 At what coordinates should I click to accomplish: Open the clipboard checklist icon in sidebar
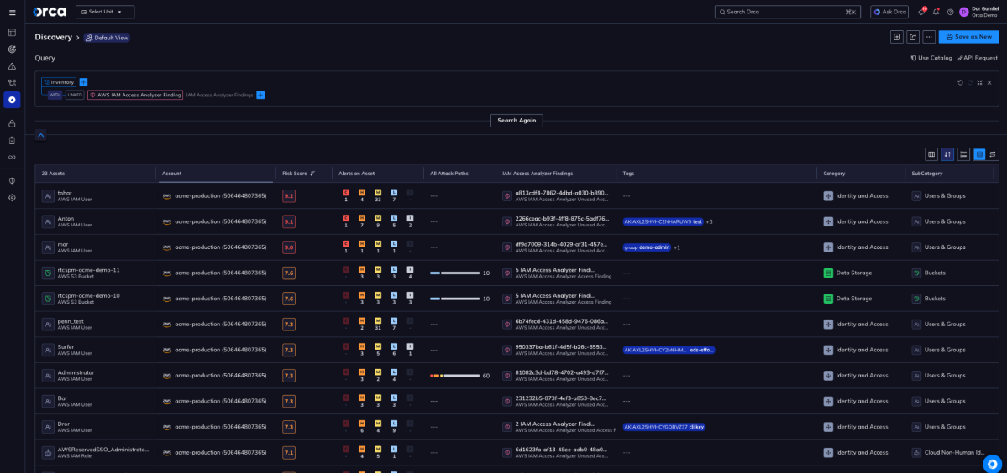pos(12,140)
